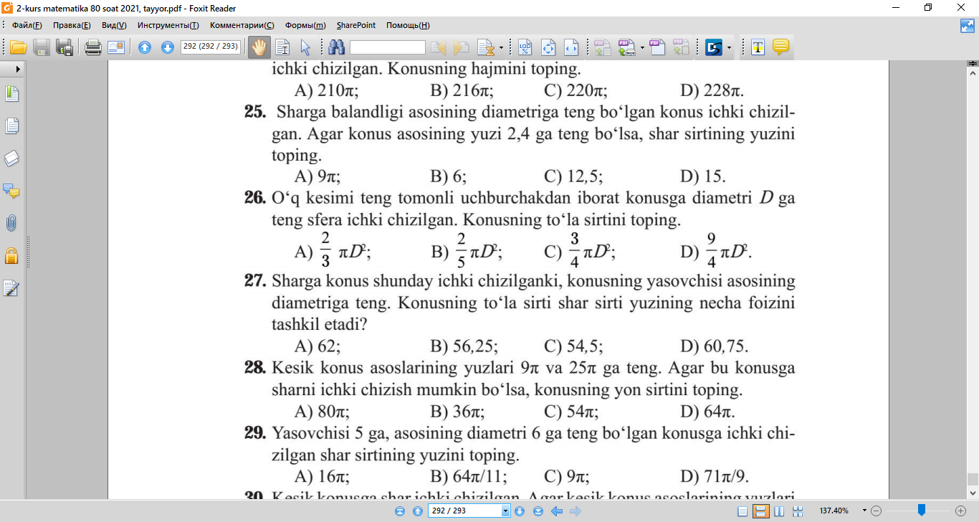This screenshot has width=979, height=522.
Task: Open the SharePoint menu
Action: [x=356, y=25]
